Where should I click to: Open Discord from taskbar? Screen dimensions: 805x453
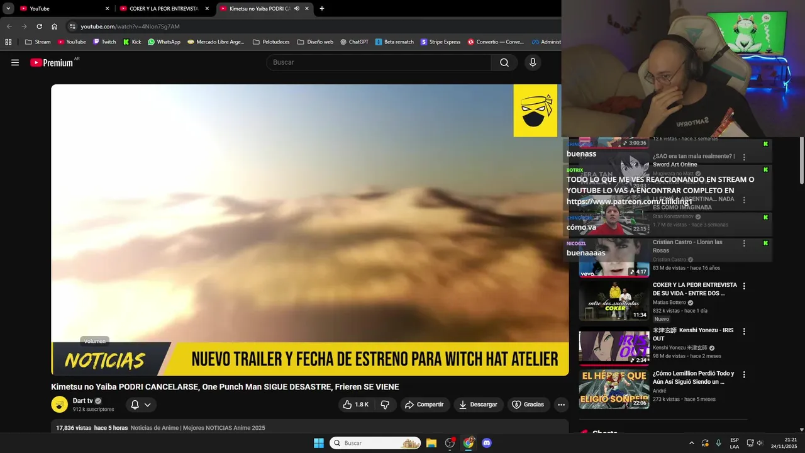point(486,443)
